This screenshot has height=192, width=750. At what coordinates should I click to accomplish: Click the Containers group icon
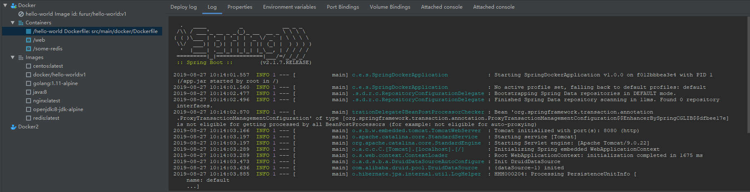pyautogui.click(x=21, y=23)
